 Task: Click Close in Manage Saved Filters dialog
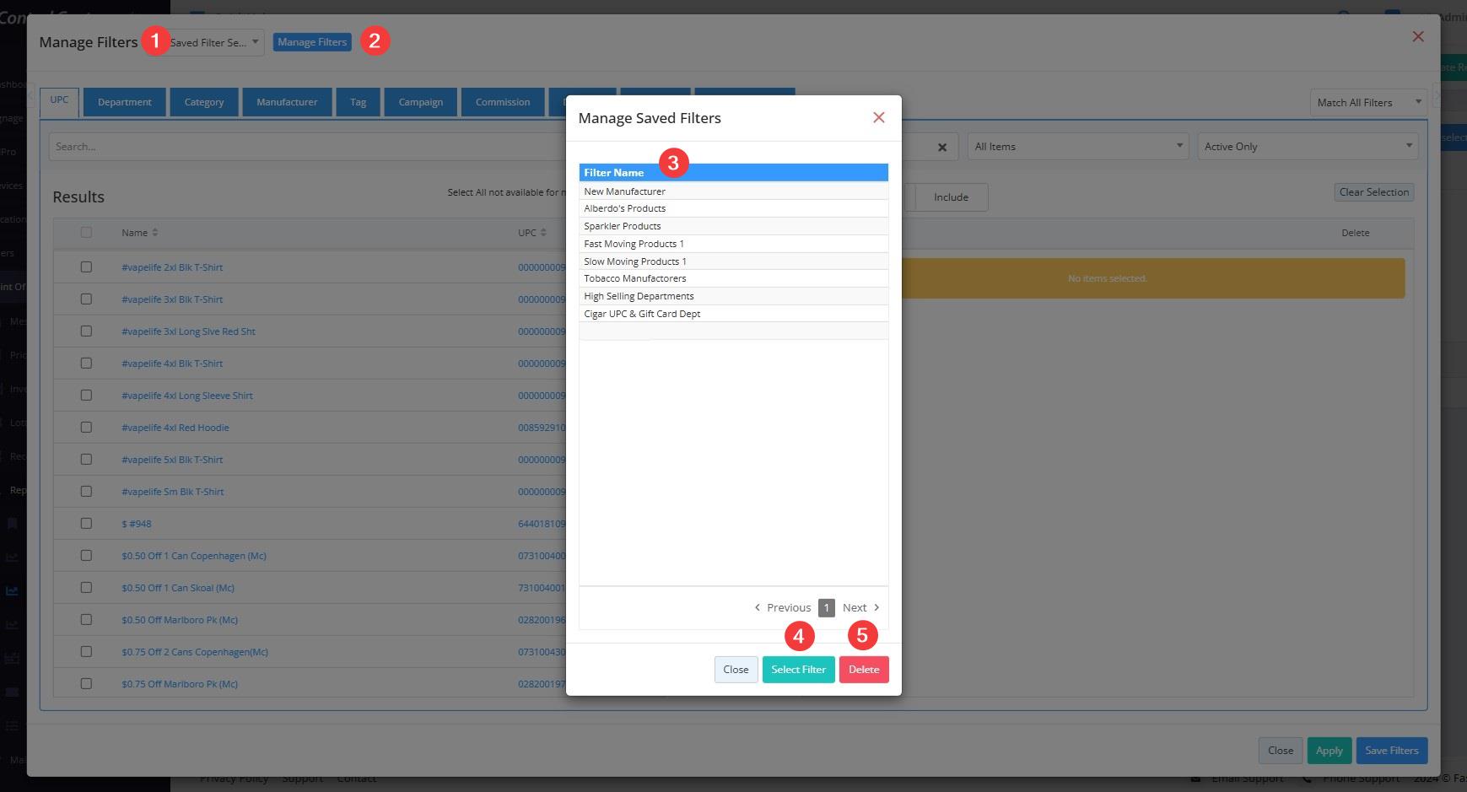click(736, 669)
